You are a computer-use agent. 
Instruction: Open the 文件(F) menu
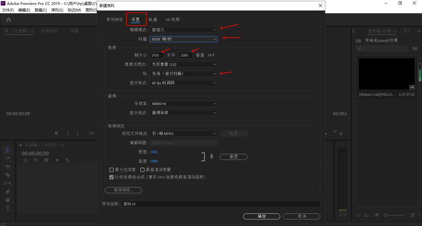pyautogui.click(x=8, y=10)
